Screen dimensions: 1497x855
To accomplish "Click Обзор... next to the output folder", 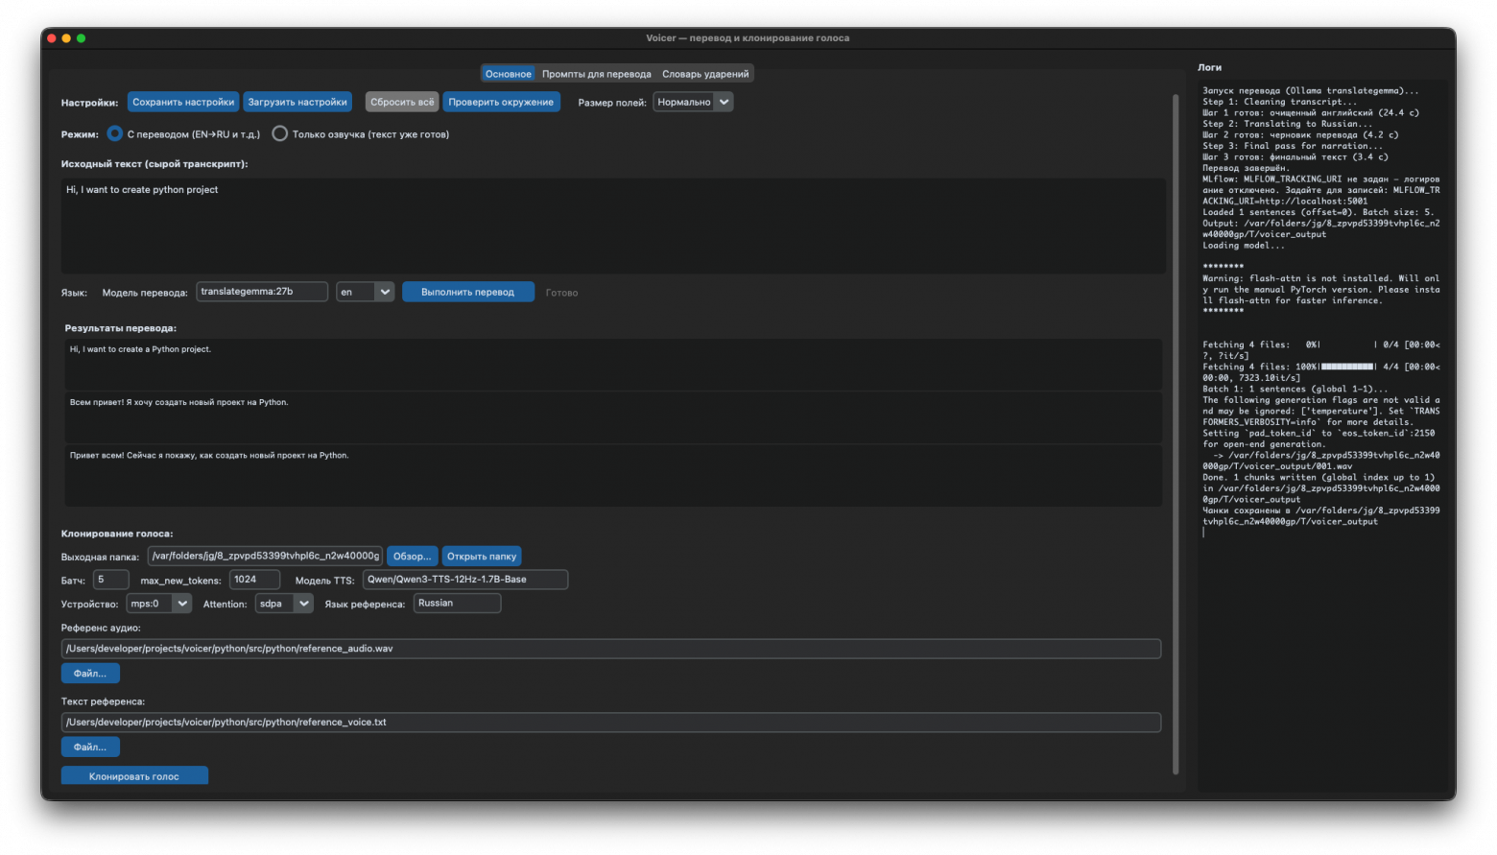I will [x=413, y=556].
